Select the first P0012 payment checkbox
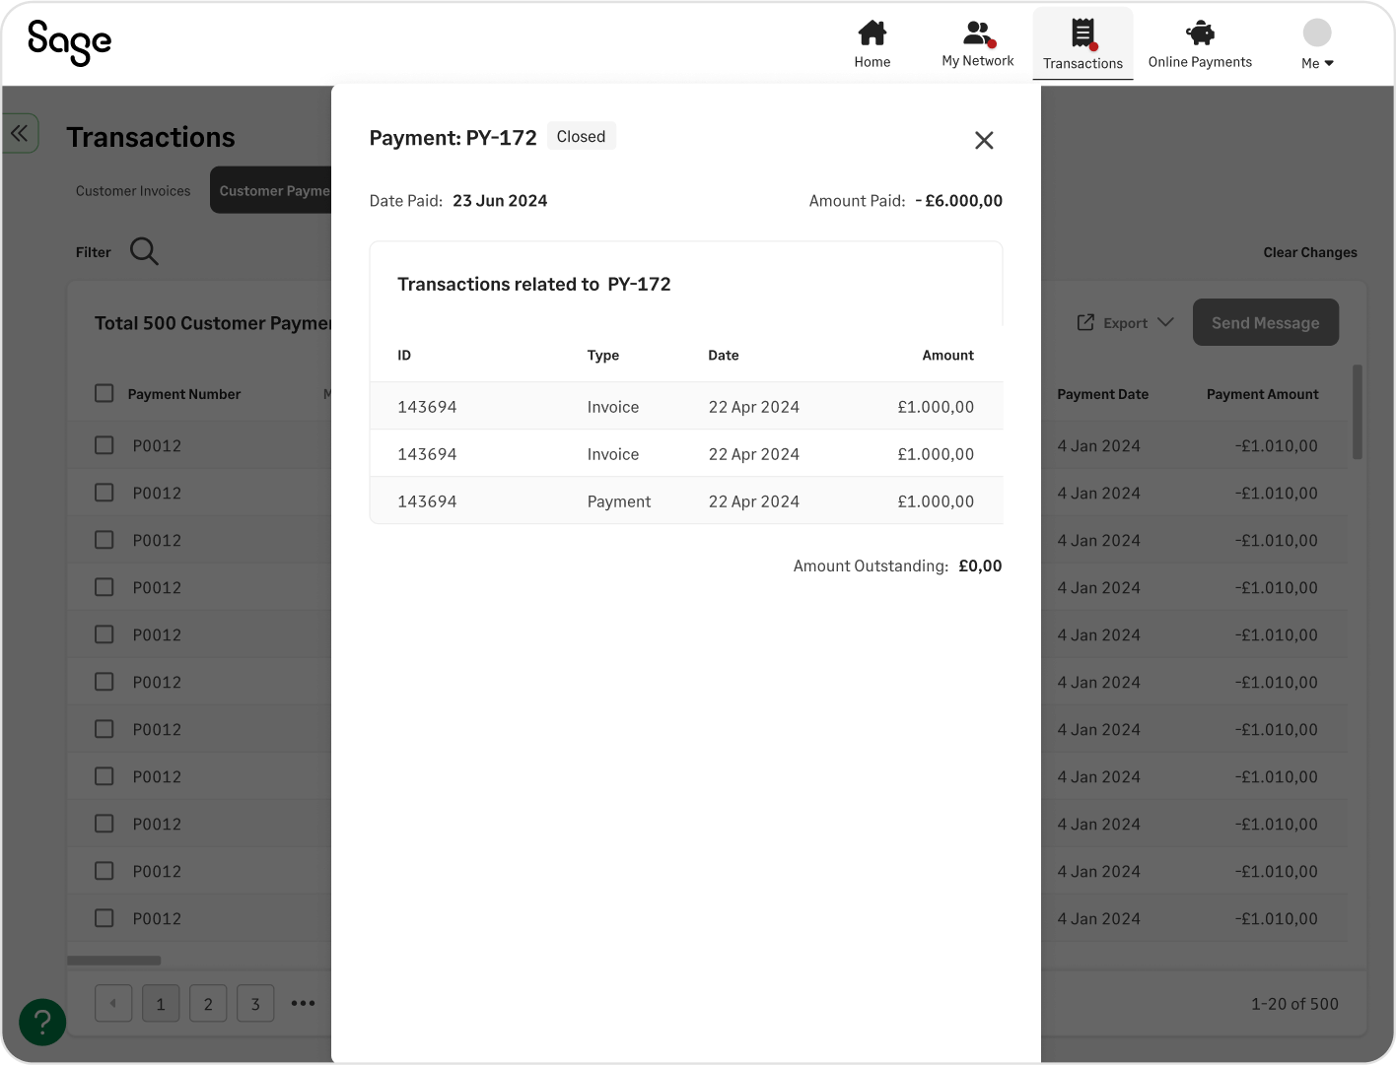 104,444
